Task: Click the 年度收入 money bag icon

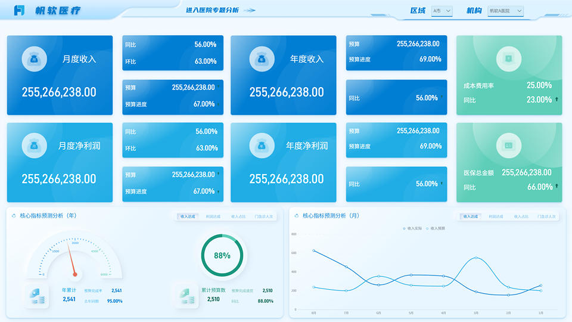Action: tap(262, 59)
